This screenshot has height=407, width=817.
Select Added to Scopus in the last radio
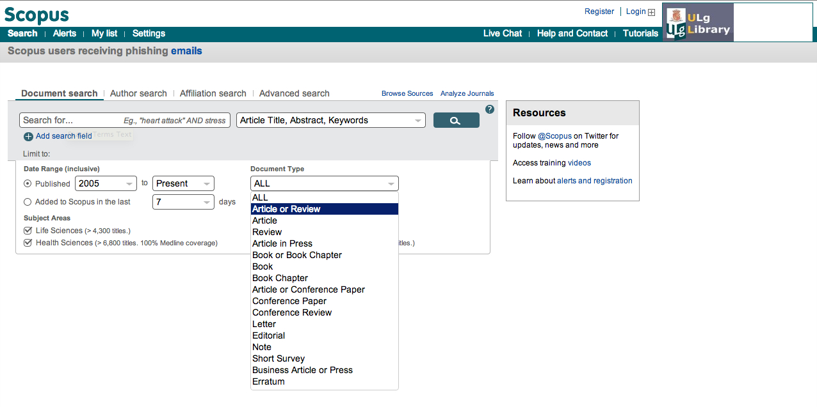pyautogui.click(x=28, y=202)
